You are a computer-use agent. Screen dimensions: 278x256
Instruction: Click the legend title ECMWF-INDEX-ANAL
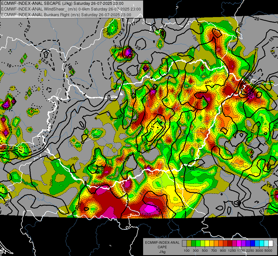[162, 243]
